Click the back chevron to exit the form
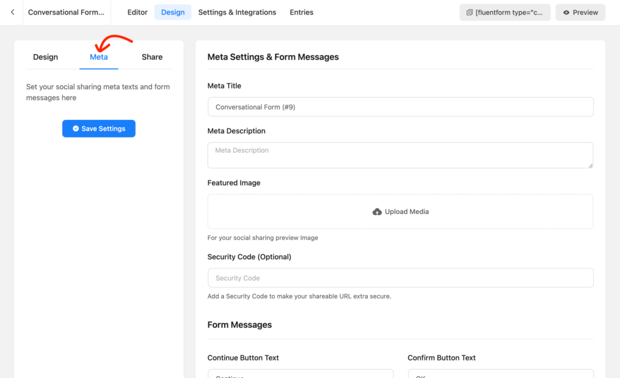Image resolution: width=620 pixels, height=378 pixels. click(12, 12)
